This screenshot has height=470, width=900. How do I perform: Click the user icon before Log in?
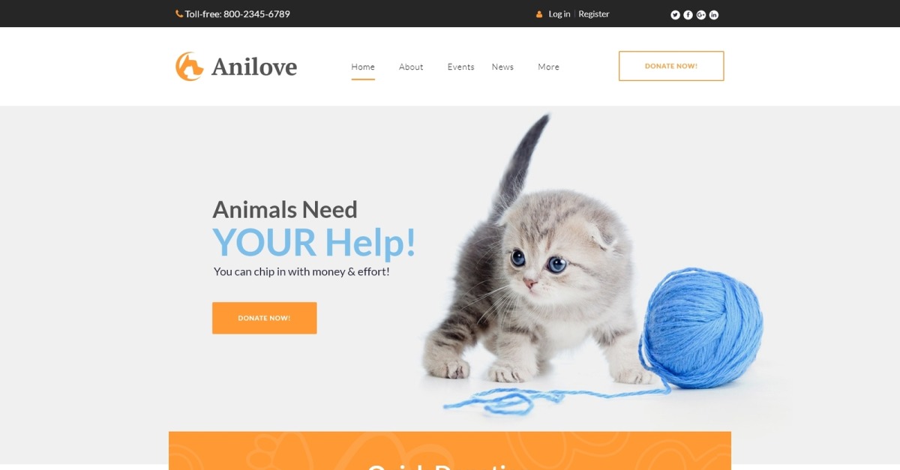pyautogui.click(x=539, y=14)
